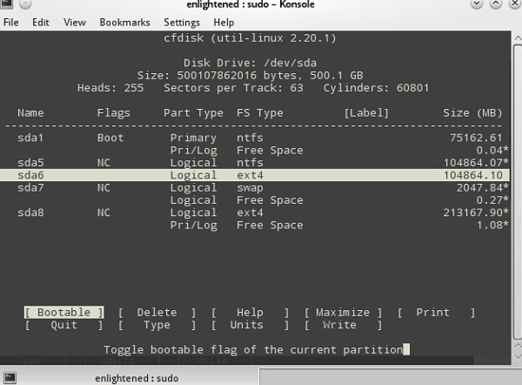Select the Delete option

157,313
